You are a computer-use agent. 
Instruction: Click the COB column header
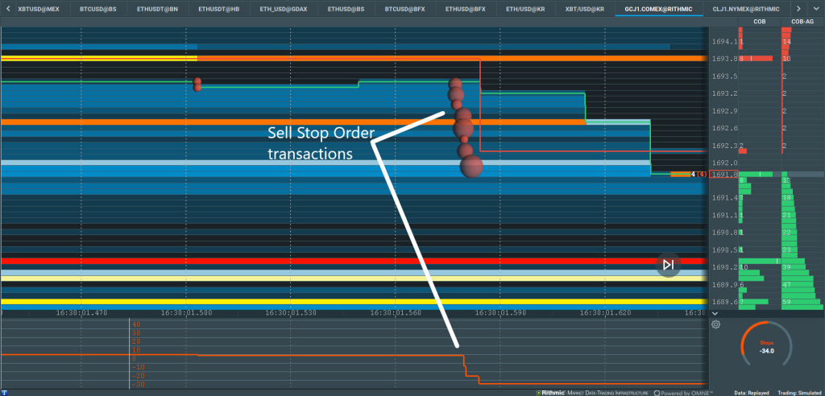pos(759,22)
